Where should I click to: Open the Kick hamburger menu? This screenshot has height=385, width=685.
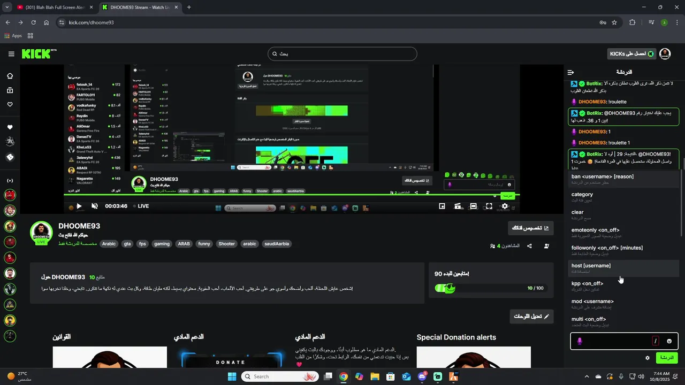(x=11, y=54)
